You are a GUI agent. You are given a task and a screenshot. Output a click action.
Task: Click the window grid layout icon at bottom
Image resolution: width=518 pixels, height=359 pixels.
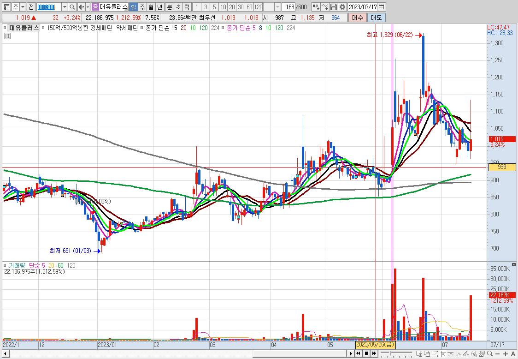(x=419, y=354)
